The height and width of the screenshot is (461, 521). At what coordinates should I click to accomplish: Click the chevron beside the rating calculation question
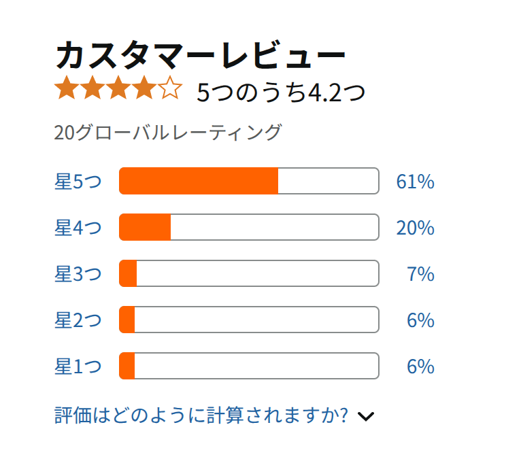tap(366, 416)
